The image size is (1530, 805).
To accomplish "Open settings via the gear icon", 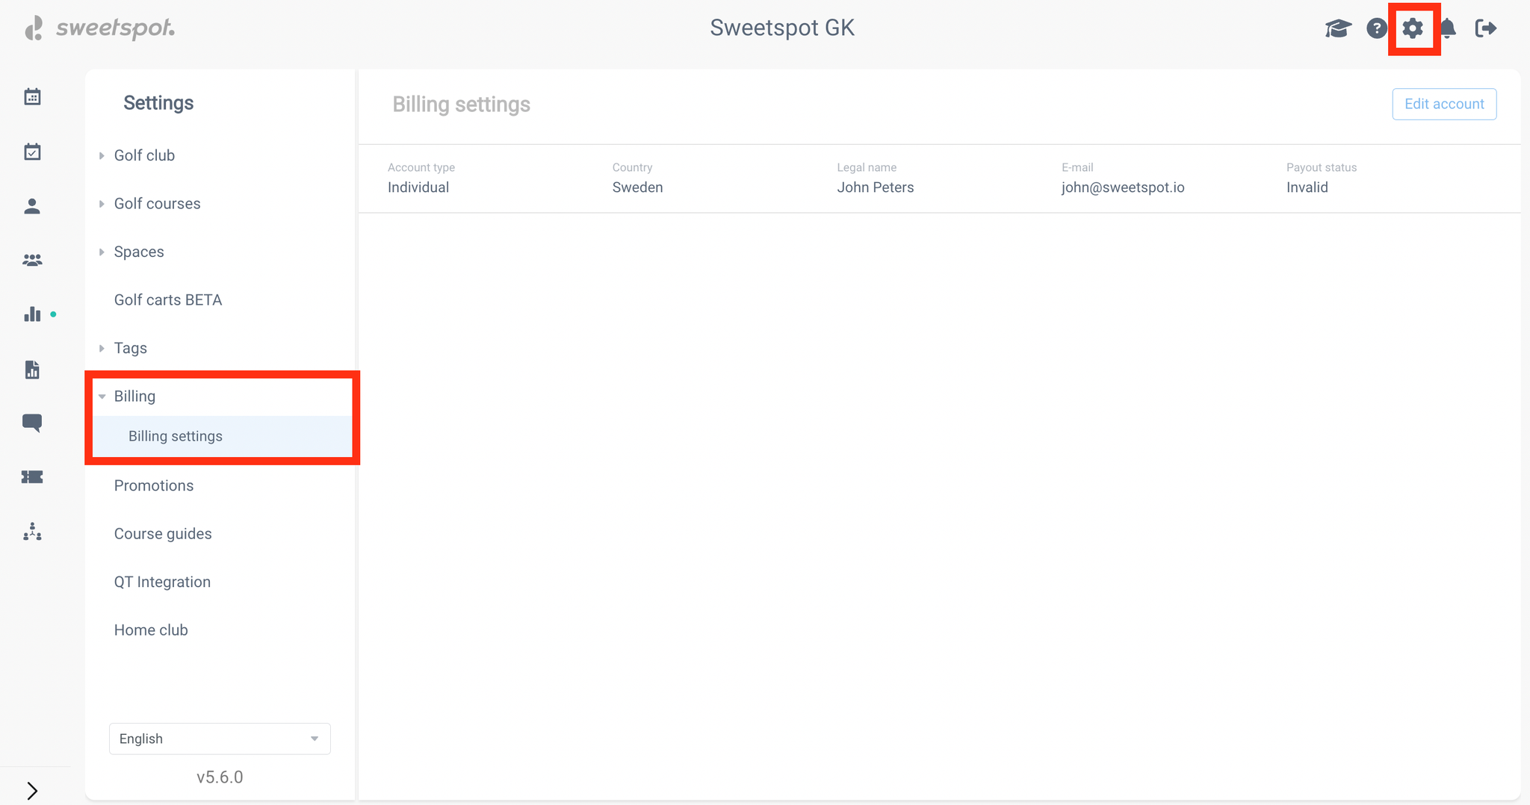I will (x=1413, y=28).
